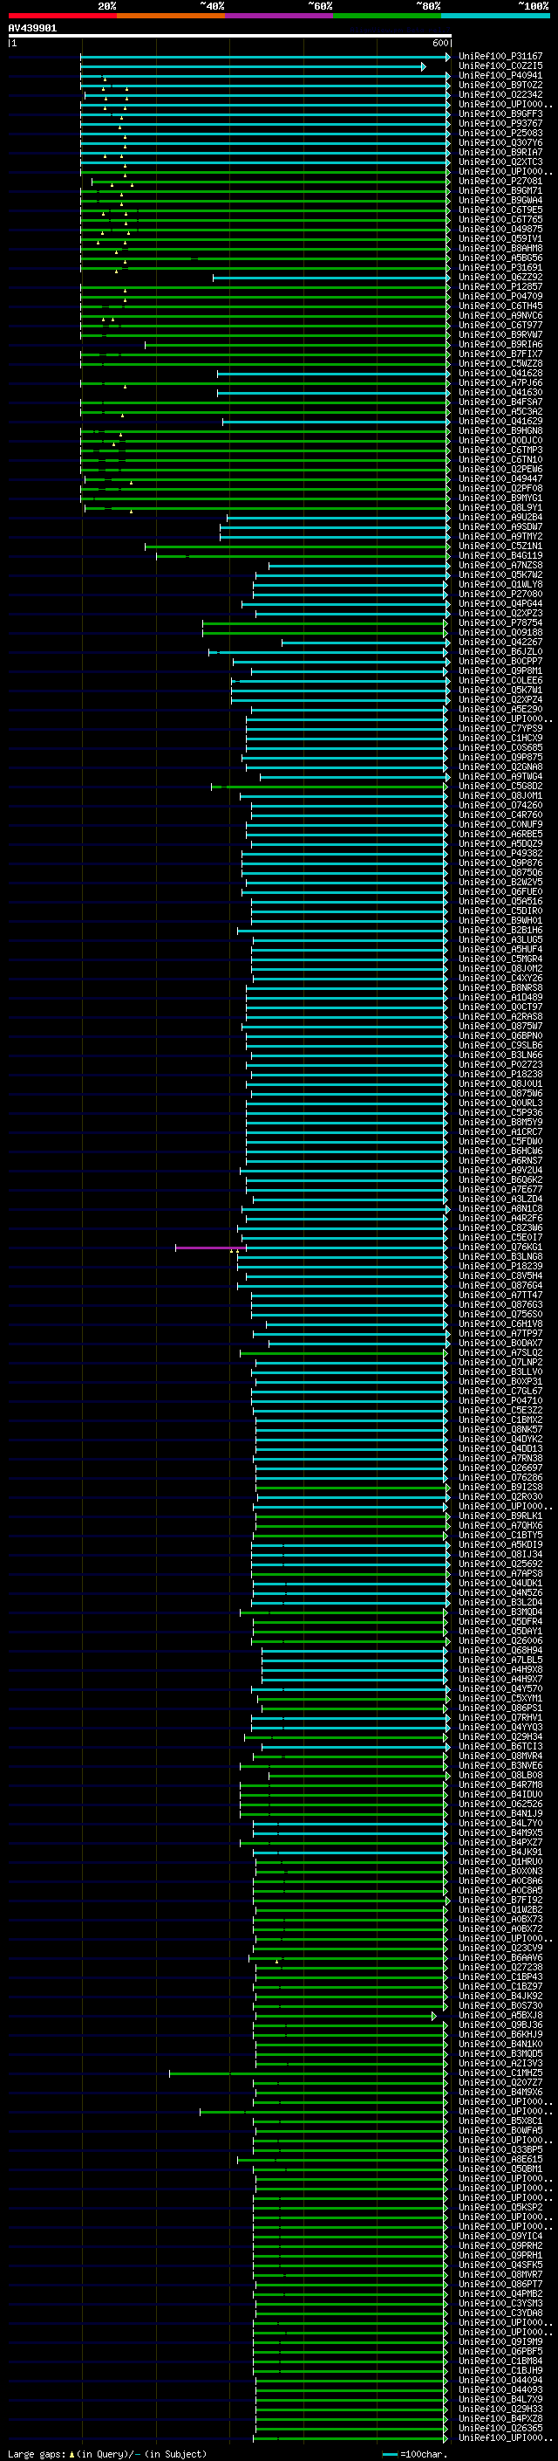
Task: Select the UniRef100_P04709 label
Action: tap(500, 296)
